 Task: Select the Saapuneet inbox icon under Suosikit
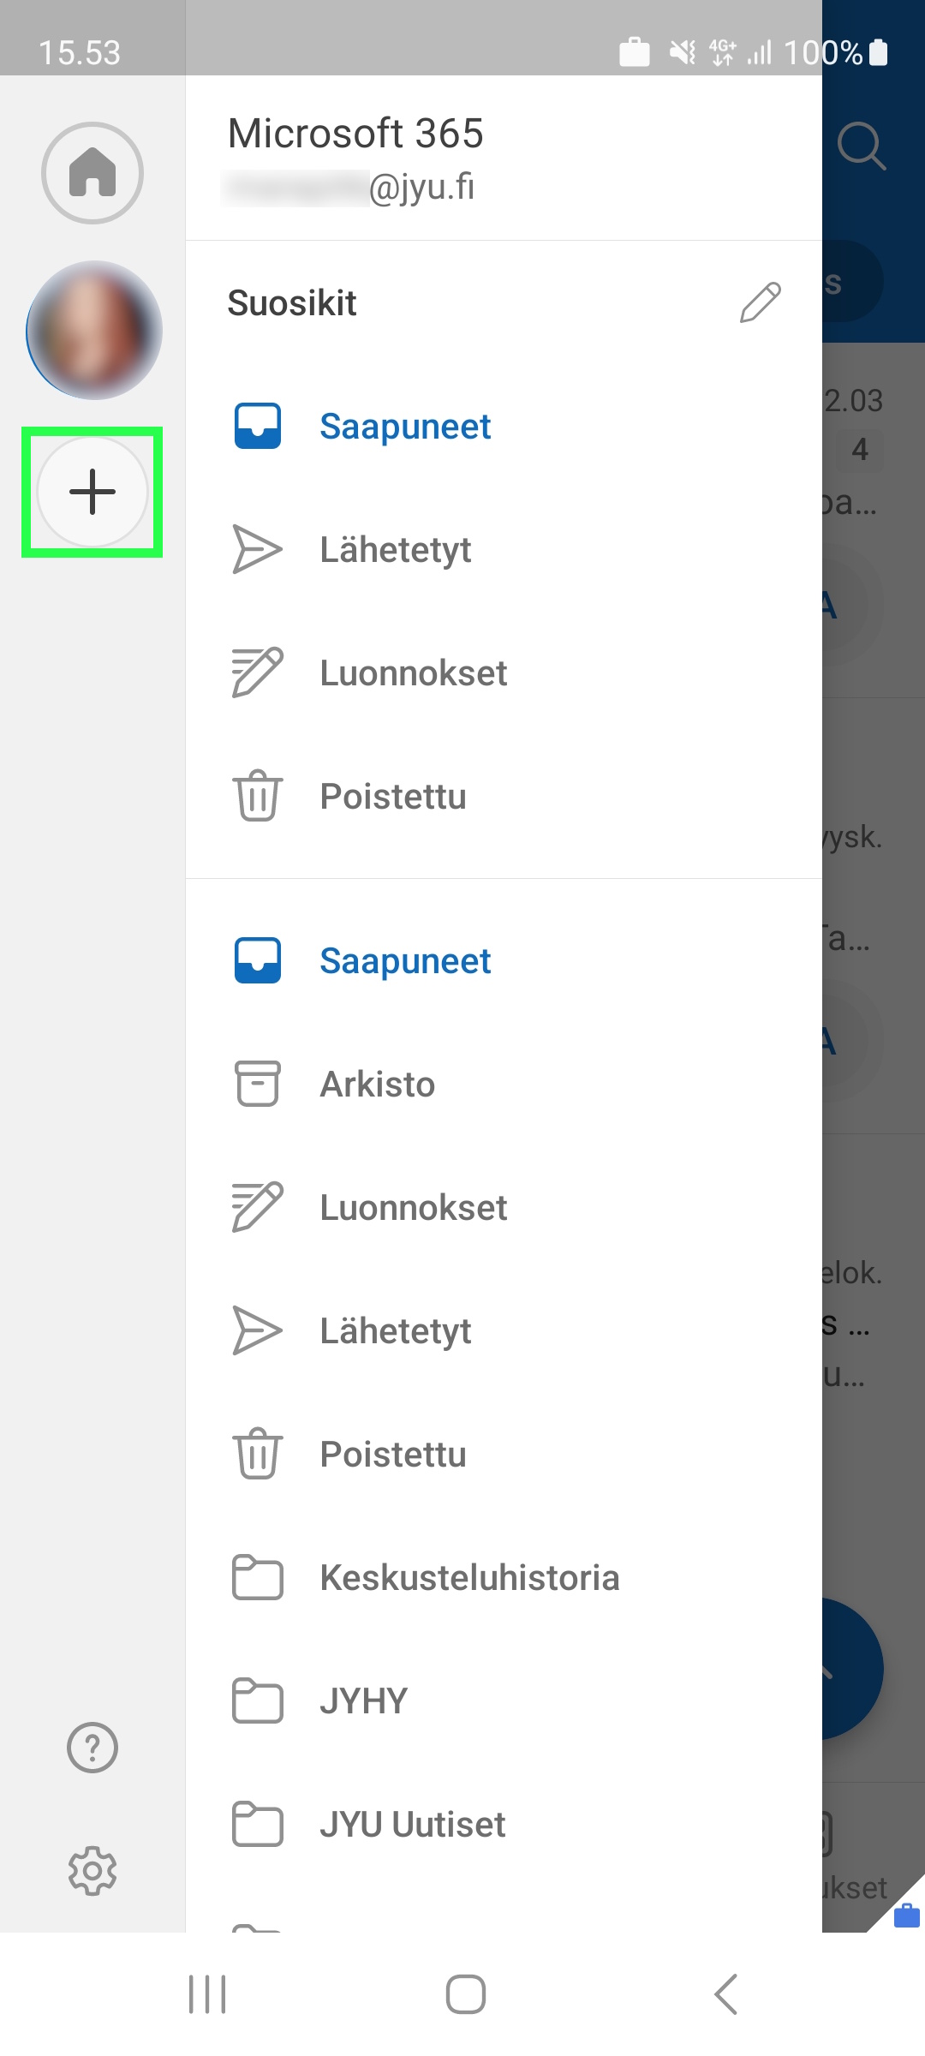[x=256, y=425]
